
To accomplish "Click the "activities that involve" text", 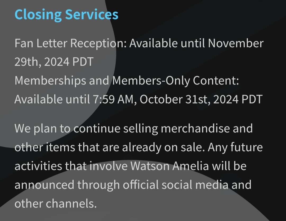I will (71, 166).
